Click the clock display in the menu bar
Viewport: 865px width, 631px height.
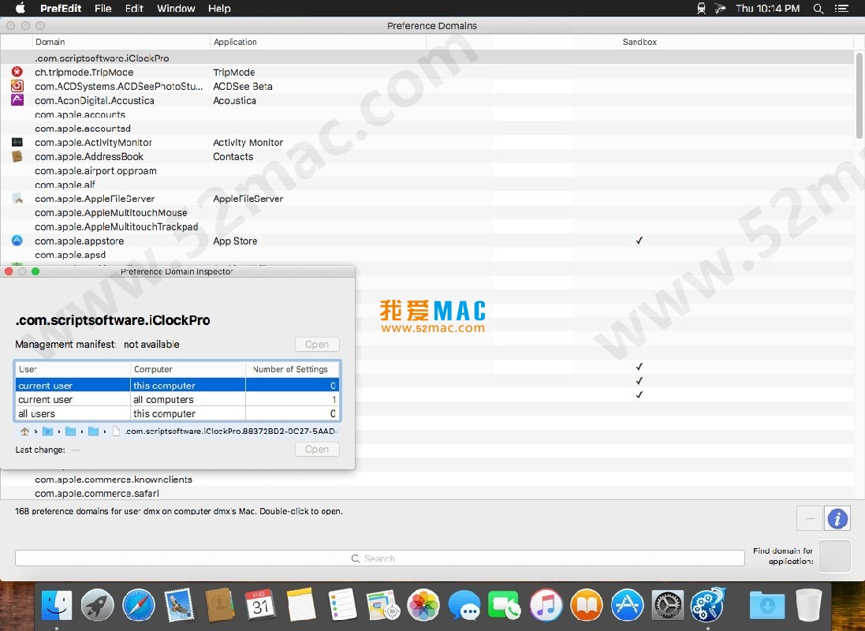(767, 8)
